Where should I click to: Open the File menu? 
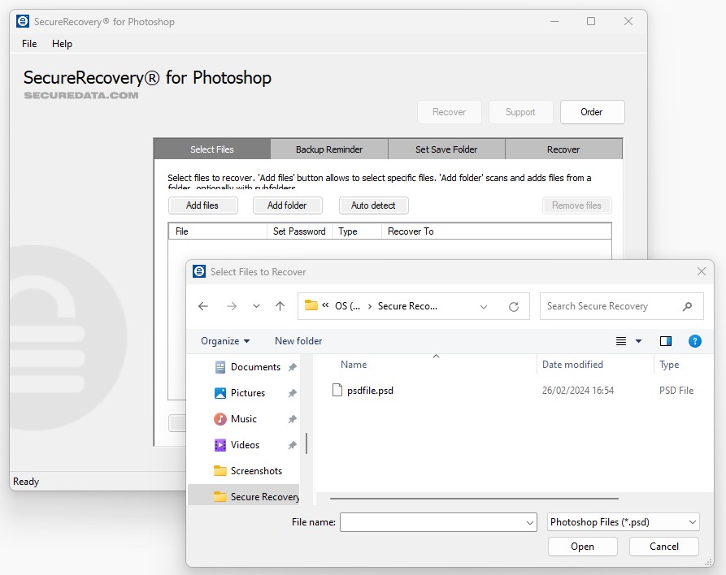(x=28, y=44)
